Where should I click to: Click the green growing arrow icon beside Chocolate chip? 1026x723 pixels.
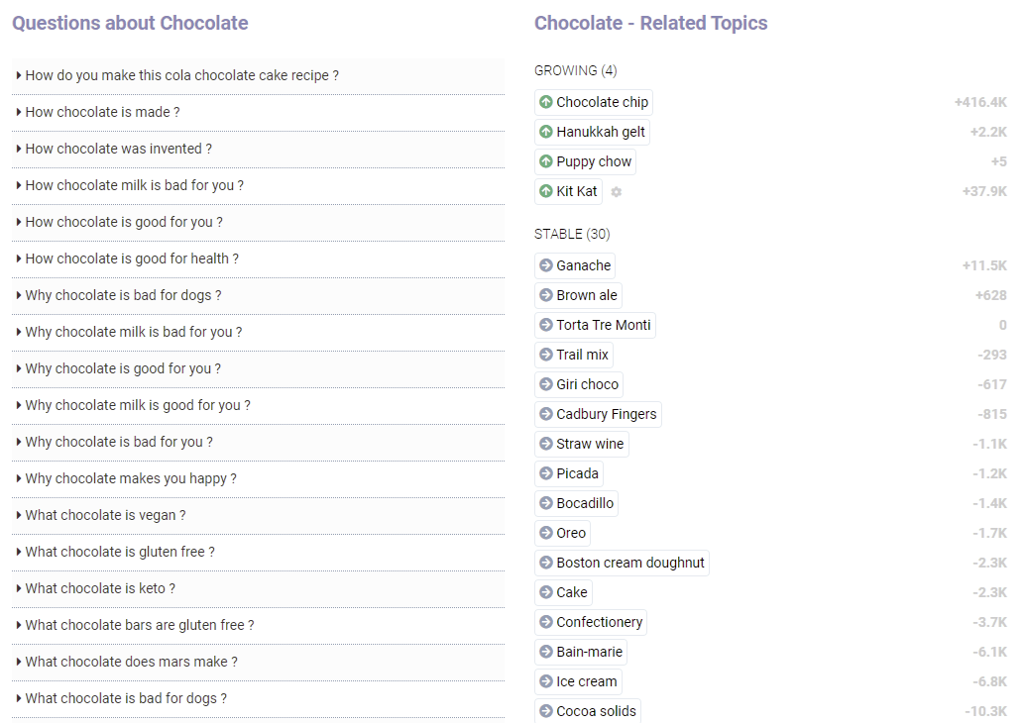click(x=546, y=102)
